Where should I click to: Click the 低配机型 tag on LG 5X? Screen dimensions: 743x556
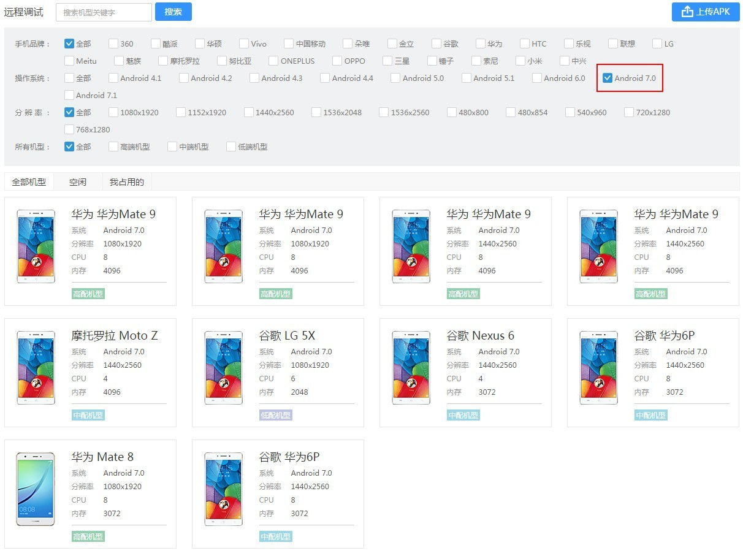click(276, 415)
